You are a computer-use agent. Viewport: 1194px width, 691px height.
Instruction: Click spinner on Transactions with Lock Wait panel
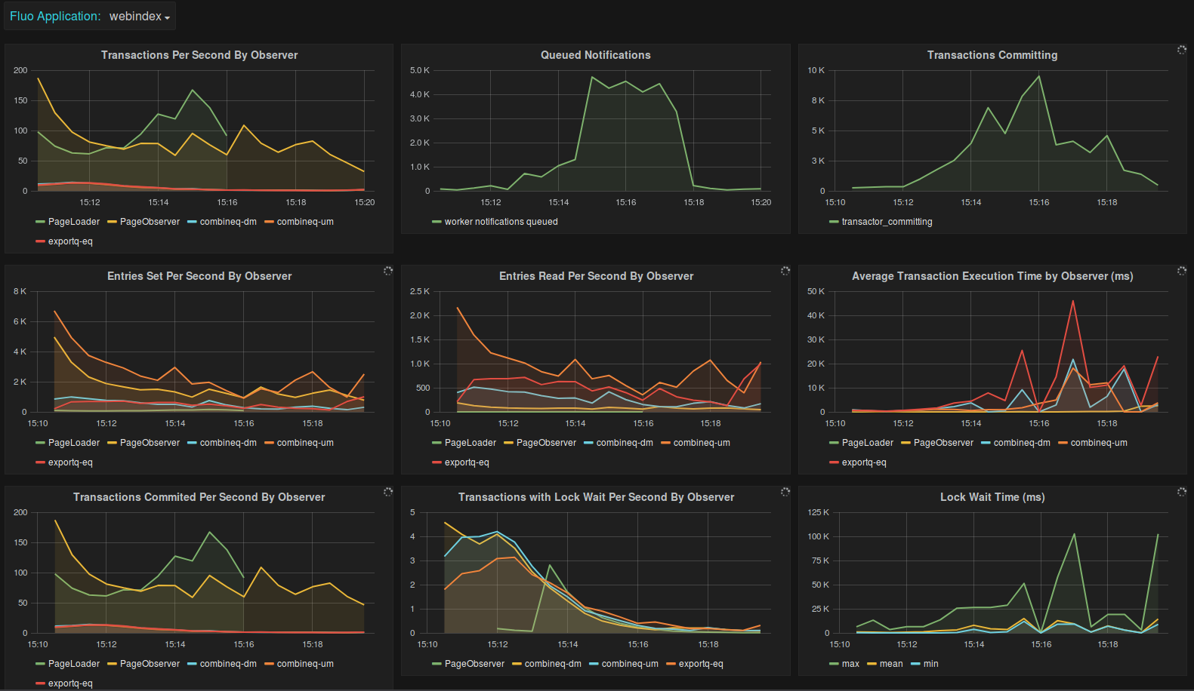[x=785, y=492]
